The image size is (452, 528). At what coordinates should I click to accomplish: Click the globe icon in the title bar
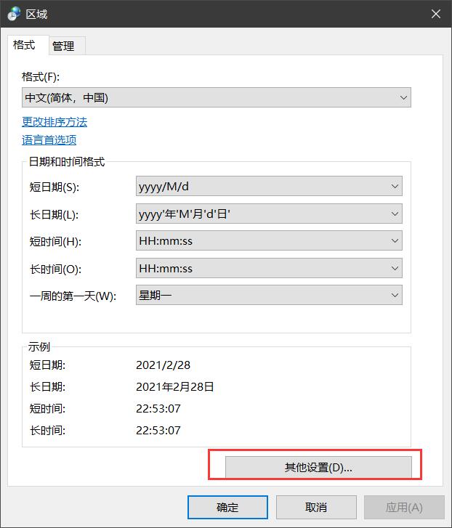(14, 14)
